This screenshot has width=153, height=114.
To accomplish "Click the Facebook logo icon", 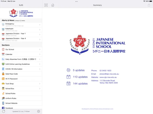I will pos(3,108).
